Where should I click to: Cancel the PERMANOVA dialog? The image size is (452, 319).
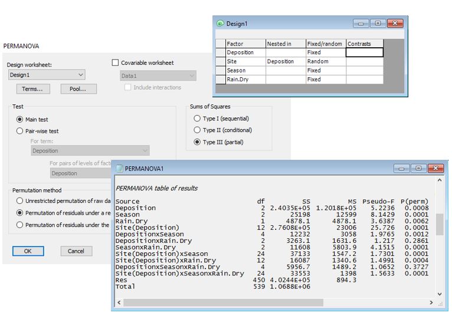(x=76, y=251)
